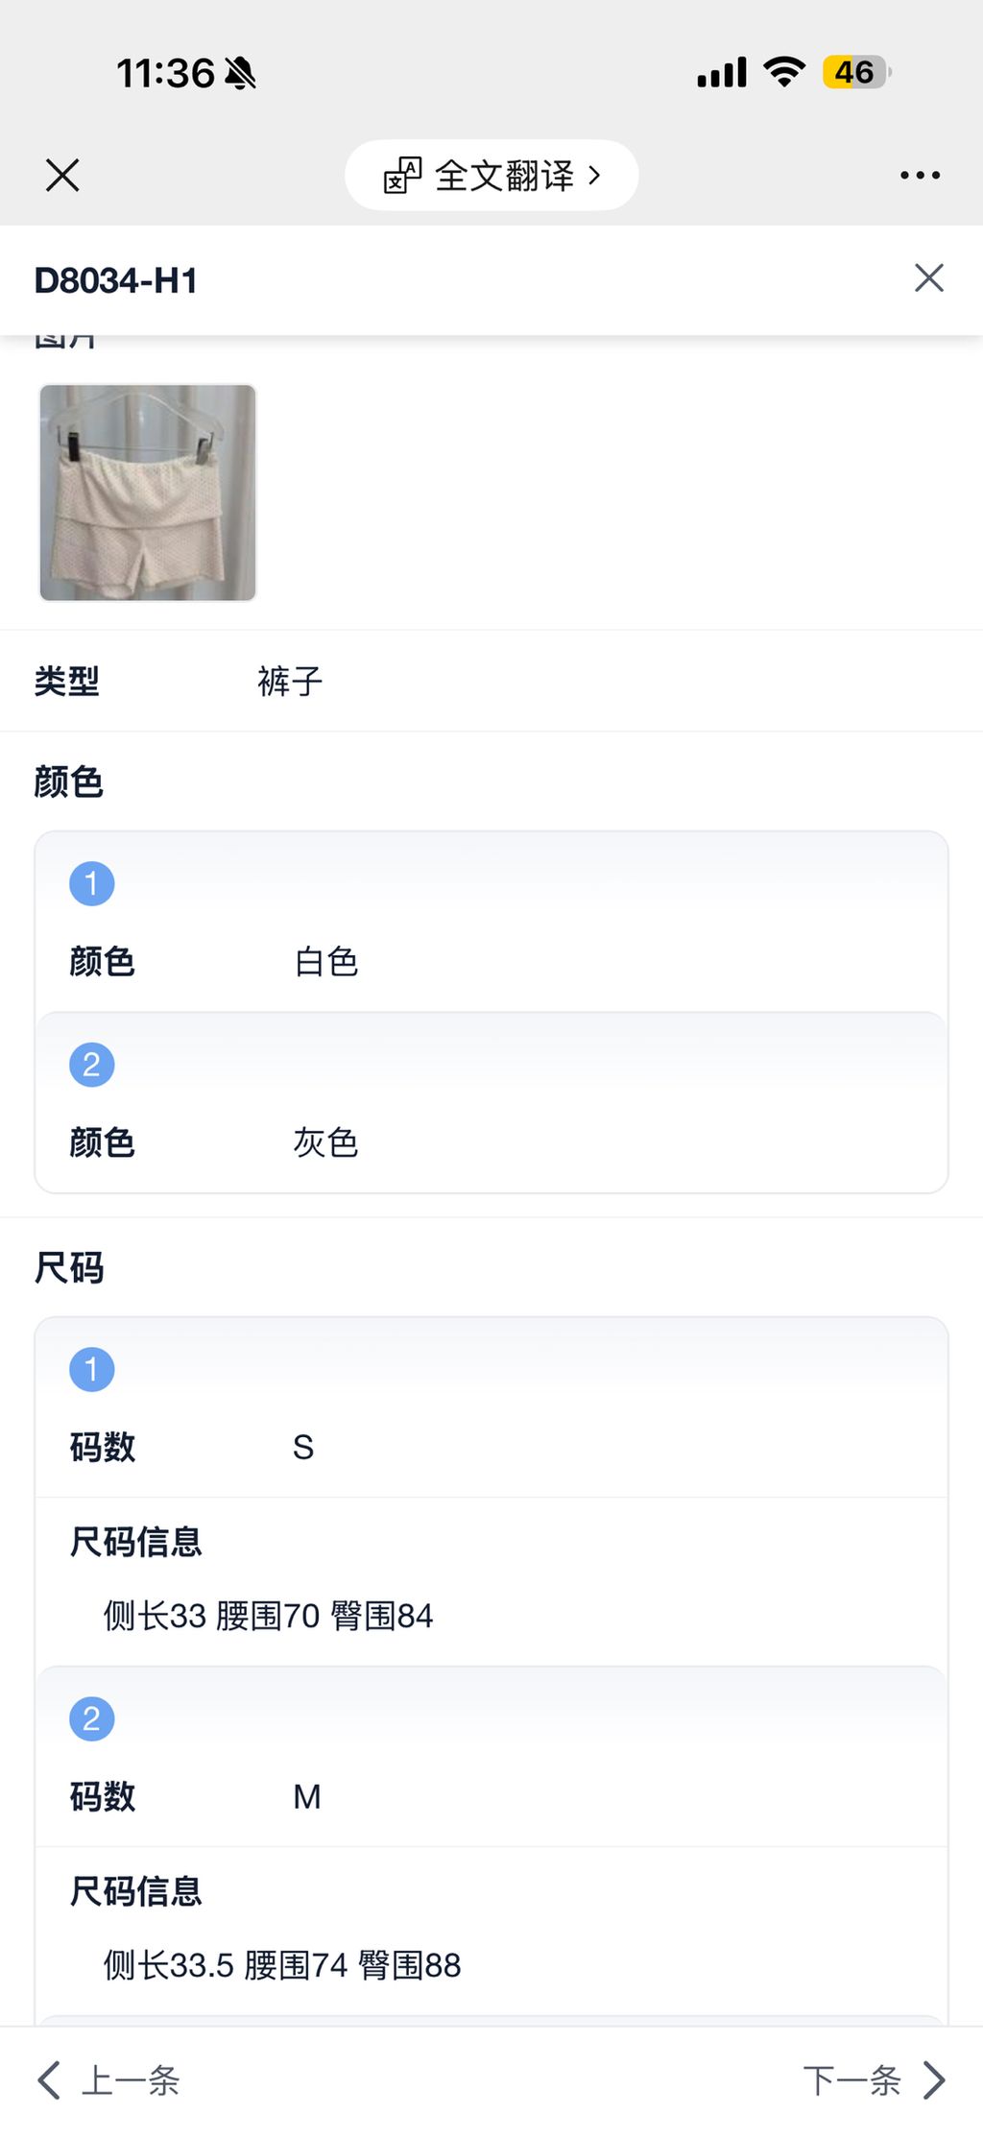Tap the silent mode bell icon
This screenshot has height=2137, width=983.
(x=240, y=73)
